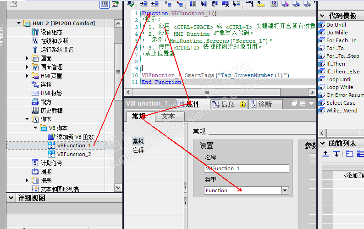Expand the 画面 folder
This screenshot has width=364, height=229.
tap(27, 58)
